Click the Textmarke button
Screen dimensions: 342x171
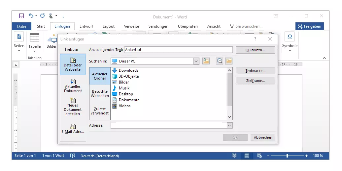click(255, 71)
